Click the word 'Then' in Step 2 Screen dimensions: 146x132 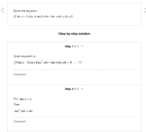coord(17,105)
